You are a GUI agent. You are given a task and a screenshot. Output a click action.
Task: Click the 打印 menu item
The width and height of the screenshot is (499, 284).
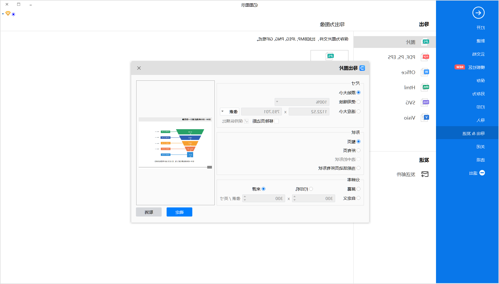tap(480, 107)
